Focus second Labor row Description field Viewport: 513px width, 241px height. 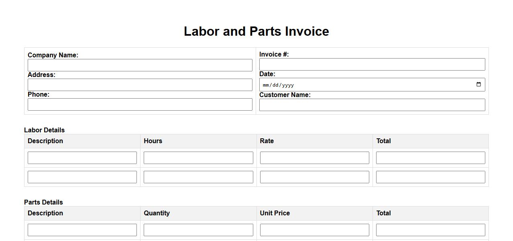82,177
